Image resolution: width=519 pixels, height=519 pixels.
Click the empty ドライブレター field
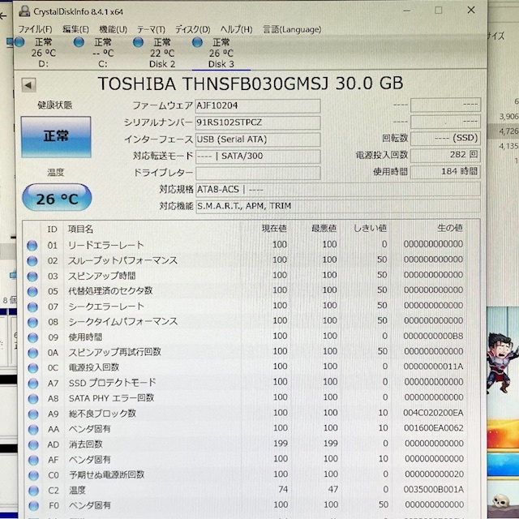[258, 173]
